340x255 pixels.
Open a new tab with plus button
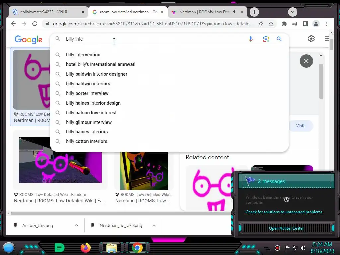(x=254, y=12)
